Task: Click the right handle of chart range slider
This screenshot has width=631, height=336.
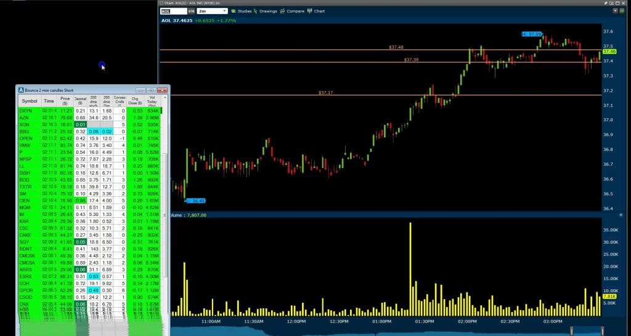Action: (603, 331)
